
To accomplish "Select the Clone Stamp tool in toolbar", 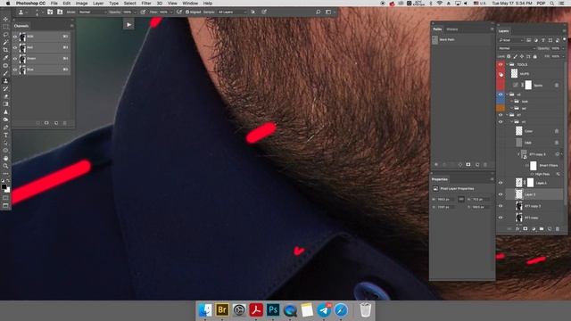I will 5,81.
